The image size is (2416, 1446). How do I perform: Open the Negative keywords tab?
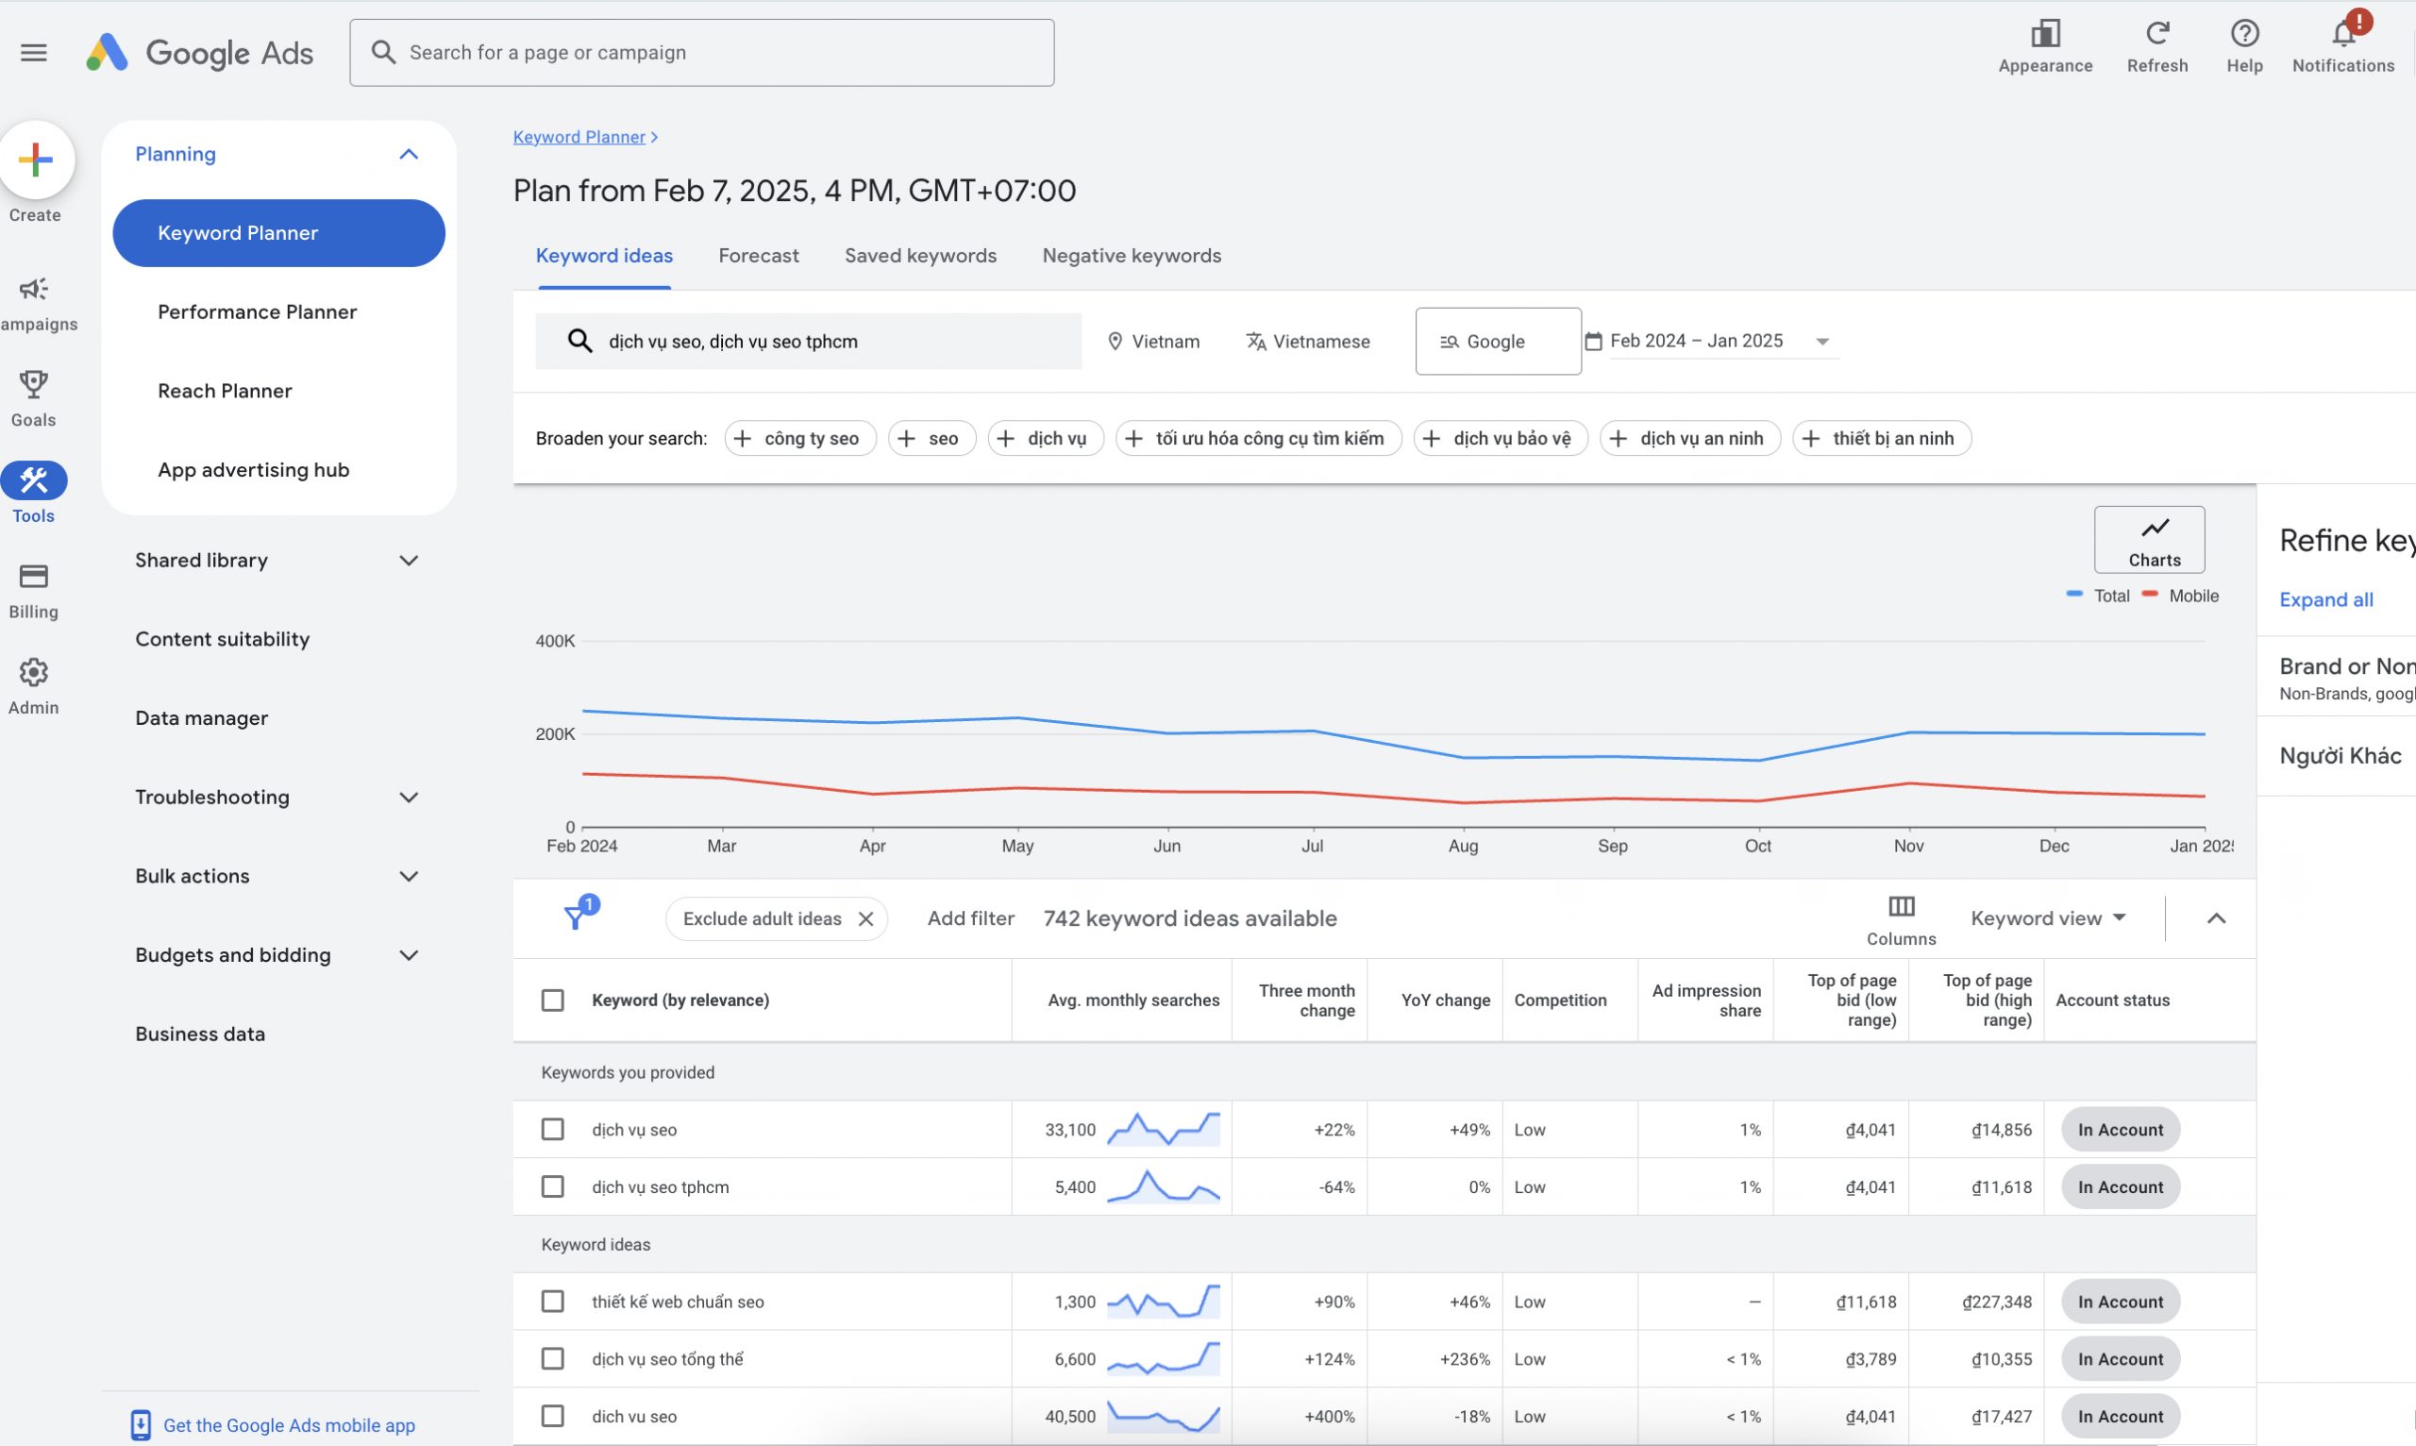tap(1131, 255)
